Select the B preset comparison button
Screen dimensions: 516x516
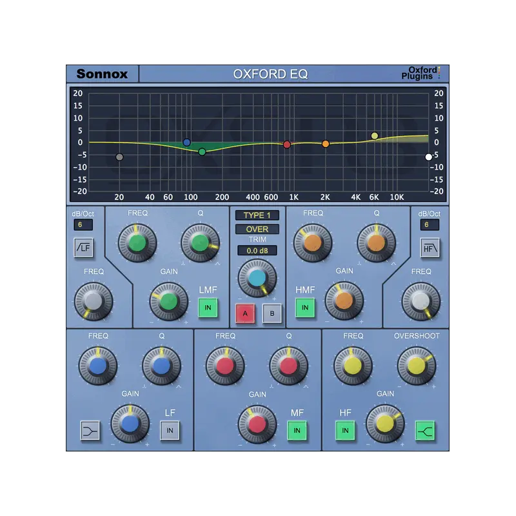point(272,313)
